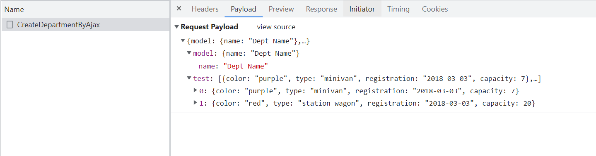Click the "Dept Name" name value
The width and height of the screenshot is (596, 156).
246,66
